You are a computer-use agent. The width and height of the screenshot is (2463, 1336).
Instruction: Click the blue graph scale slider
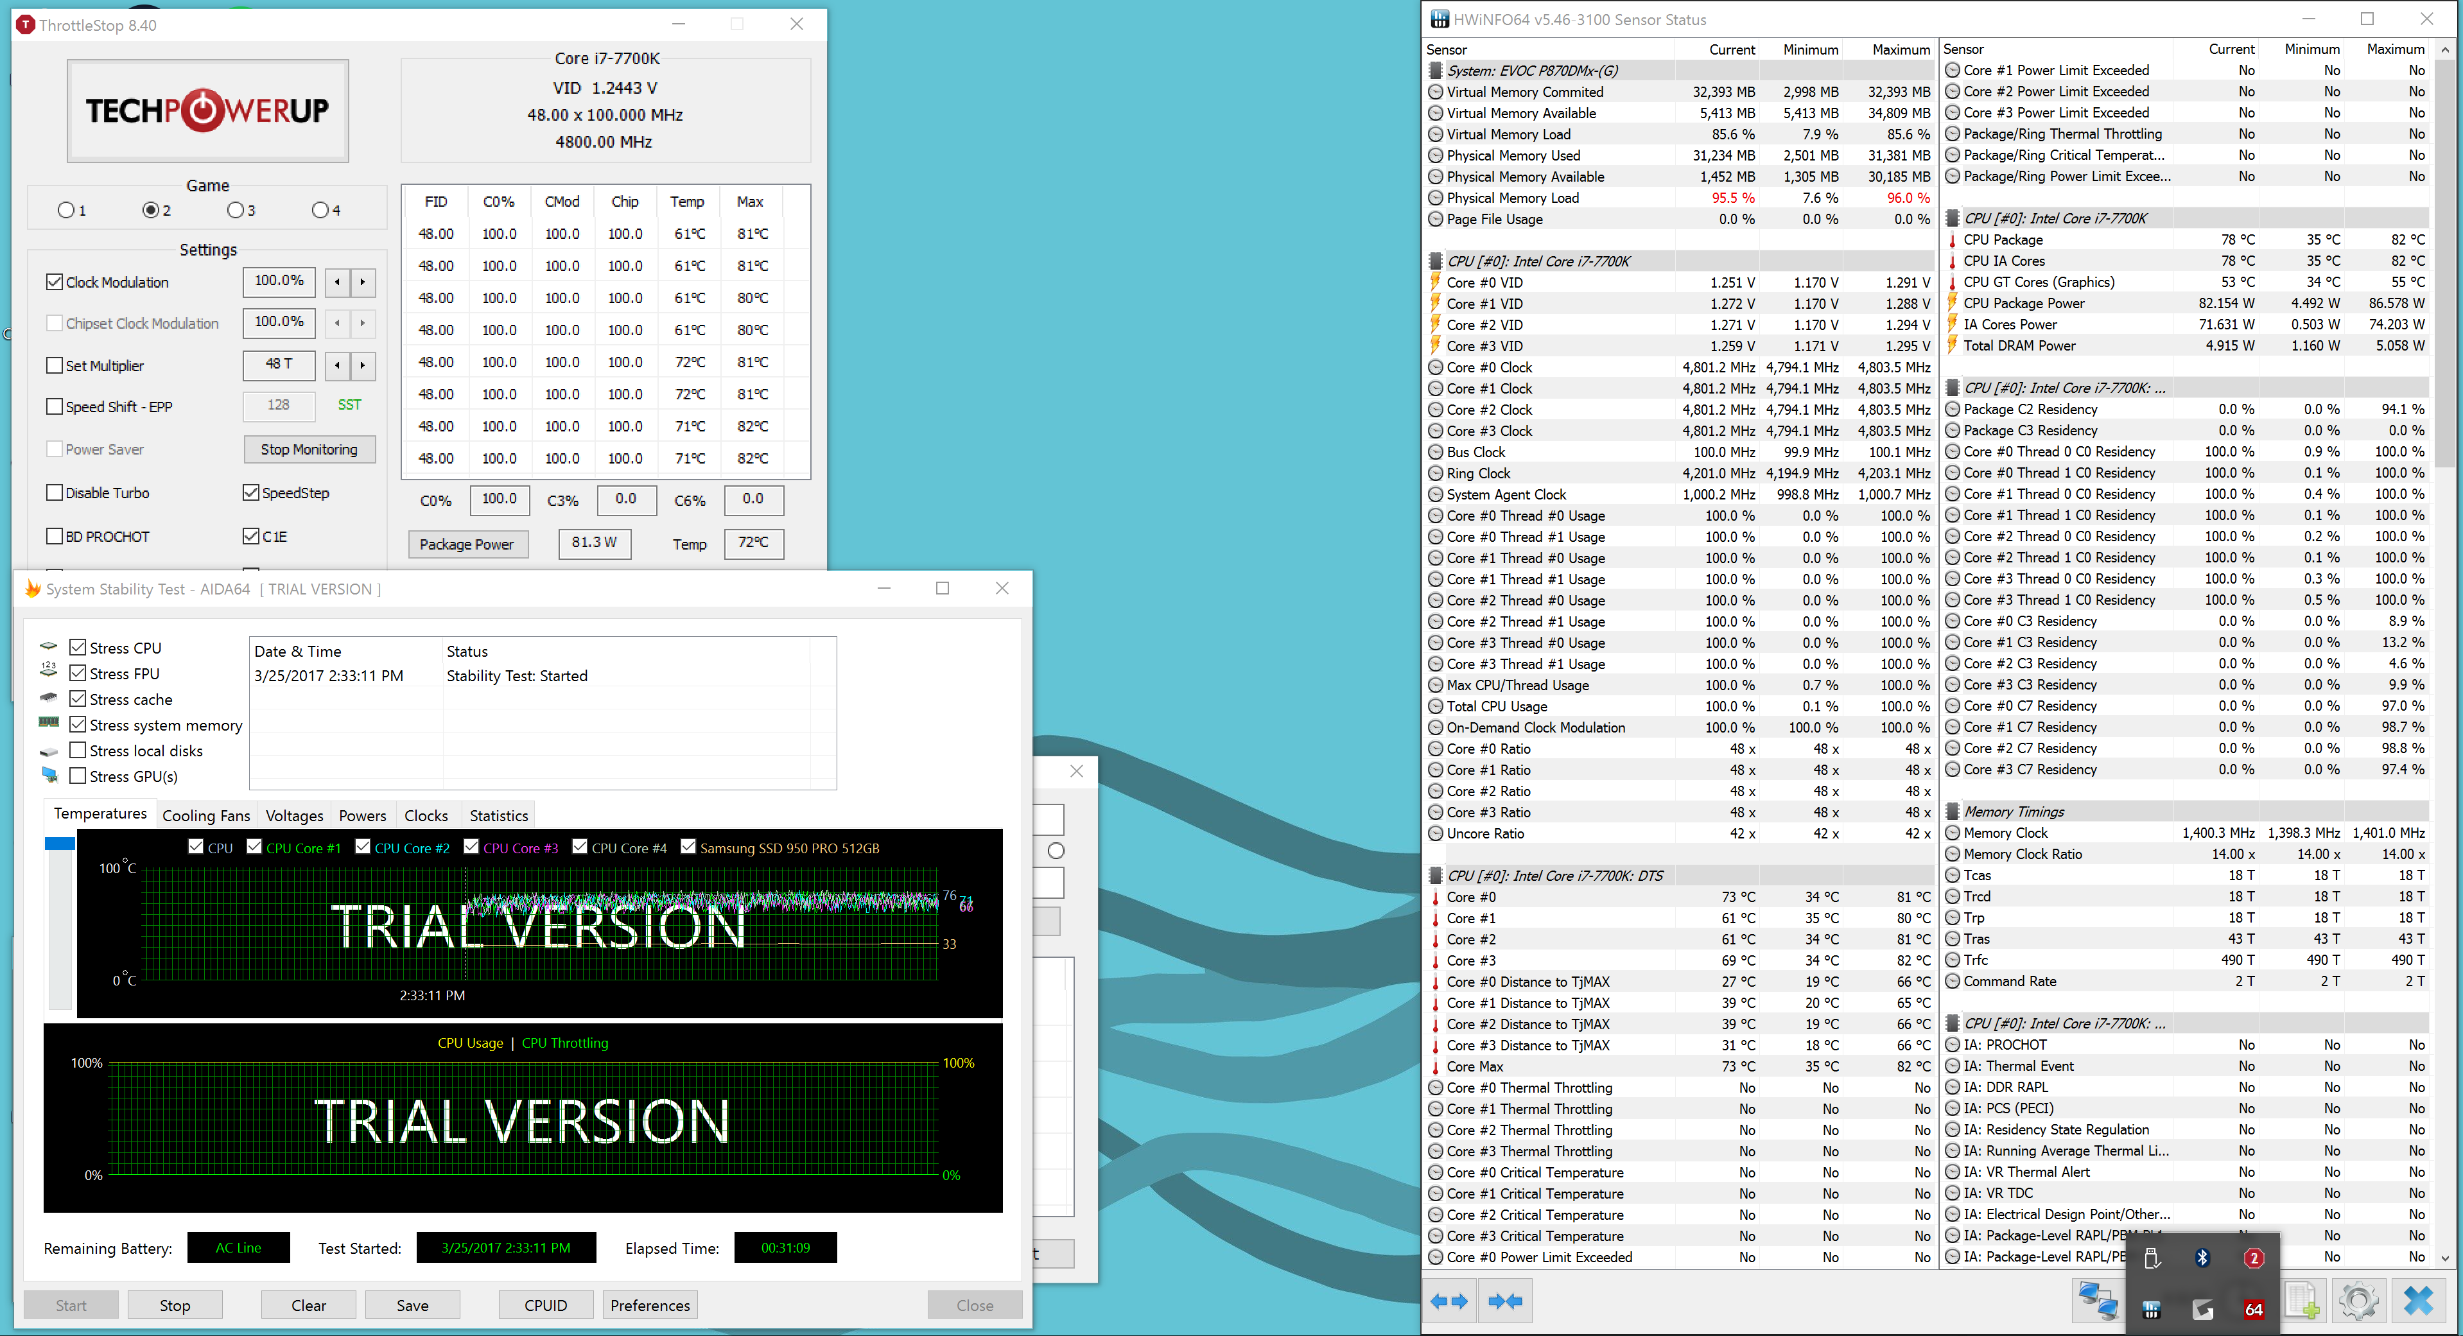[60, 844]
